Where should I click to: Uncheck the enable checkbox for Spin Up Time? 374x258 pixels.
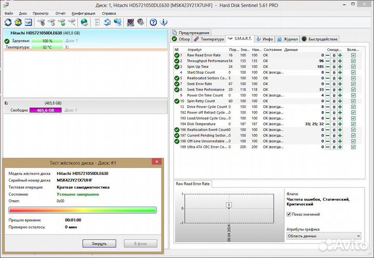click(353, 66)
